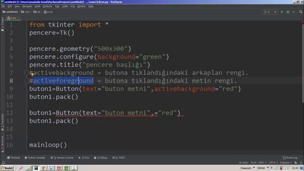Click the yellow intention bulb on line 7
Screen dimensions: 304x171
(32, 74)
